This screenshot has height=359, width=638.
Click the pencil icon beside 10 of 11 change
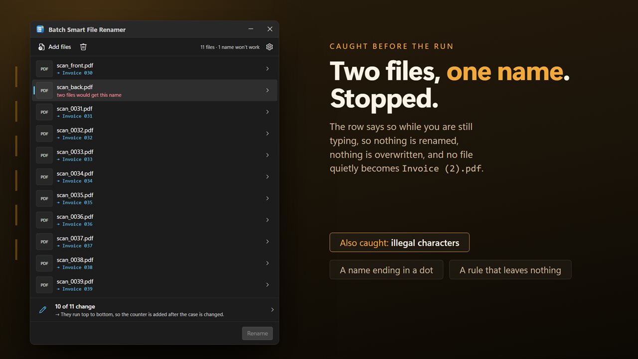43,310
